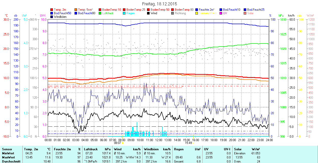Click the red Temp. 2m legend swatch
This screenshot has width=318, height=163.
52,10
